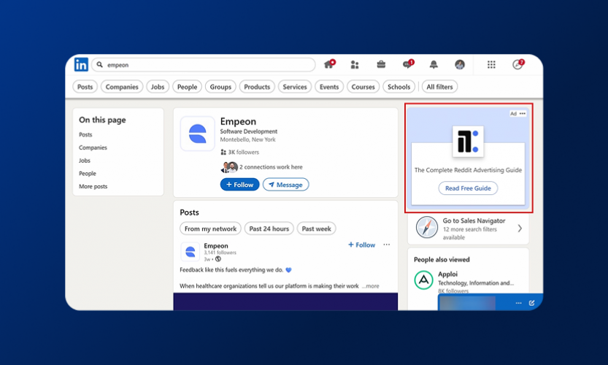Open the post's three-dot menu
Screen dimensions: 608x365
(x=387, y=245)
